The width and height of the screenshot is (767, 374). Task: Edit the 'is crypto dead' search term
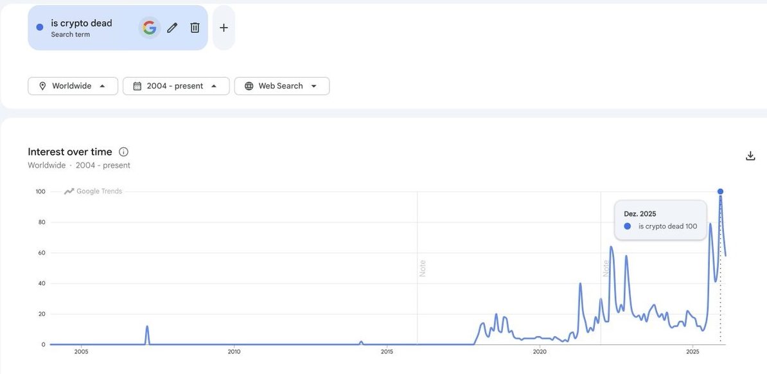[x=172, y=28]
